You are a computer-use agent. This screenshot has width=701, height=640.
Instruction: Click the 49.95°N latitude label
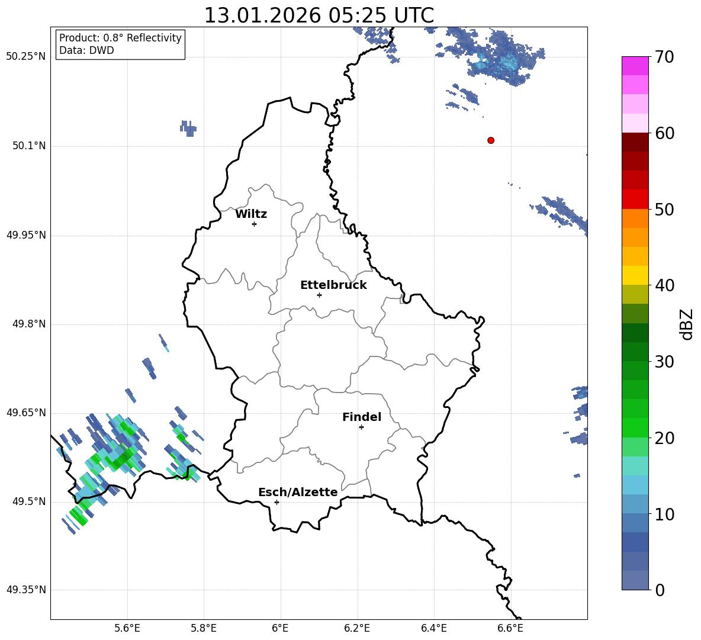click(x=26, y=234)
